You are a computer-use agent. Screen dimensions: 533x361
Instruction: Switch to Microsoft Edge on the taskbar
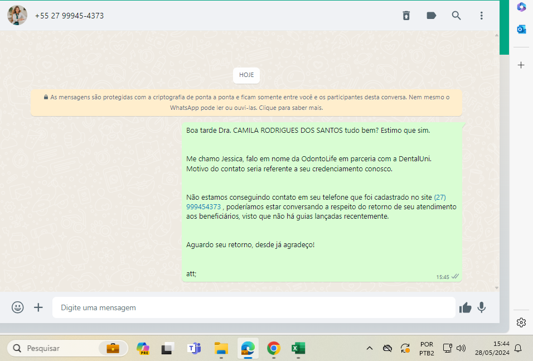tap(248, 348)
